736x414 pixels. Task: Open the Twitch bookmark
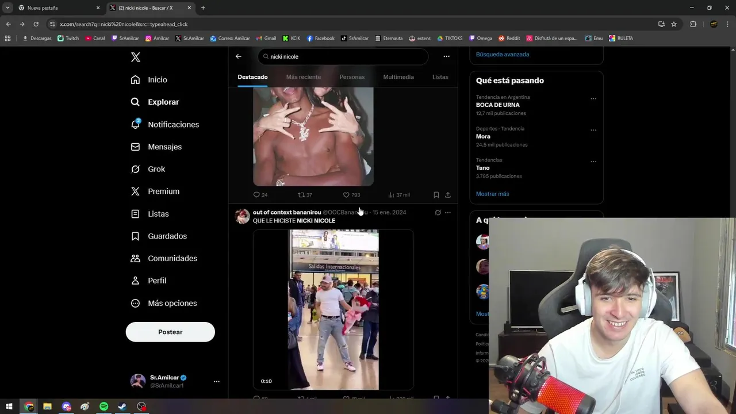tap(68, 39)
